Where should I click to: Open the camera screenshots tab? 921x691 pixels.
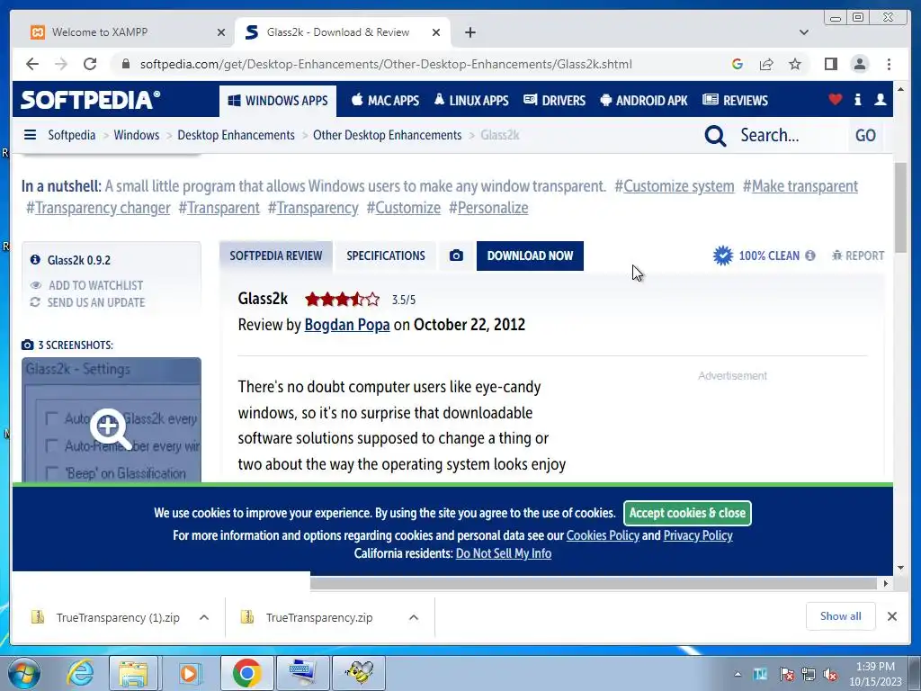click(456, 256)
